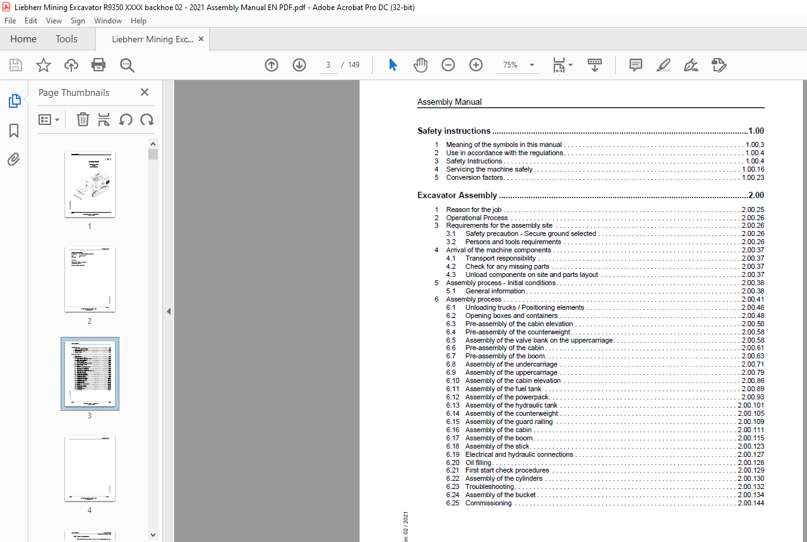807x542 pixels.
Task: Click 'Commissioning' contents entry
Action: tap(605, 504)
